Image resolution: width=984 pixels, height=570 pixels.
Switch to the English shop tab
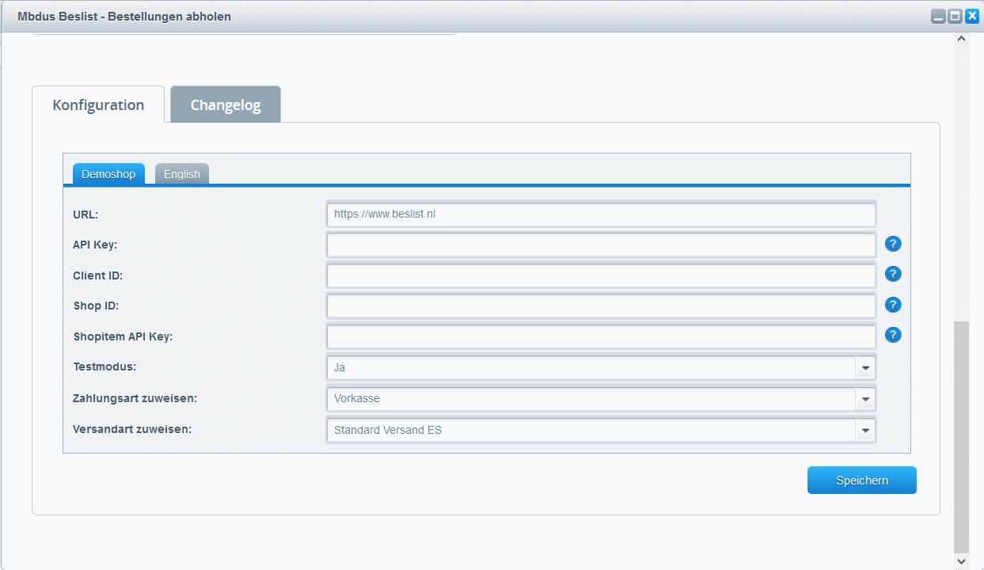point(182,174)
